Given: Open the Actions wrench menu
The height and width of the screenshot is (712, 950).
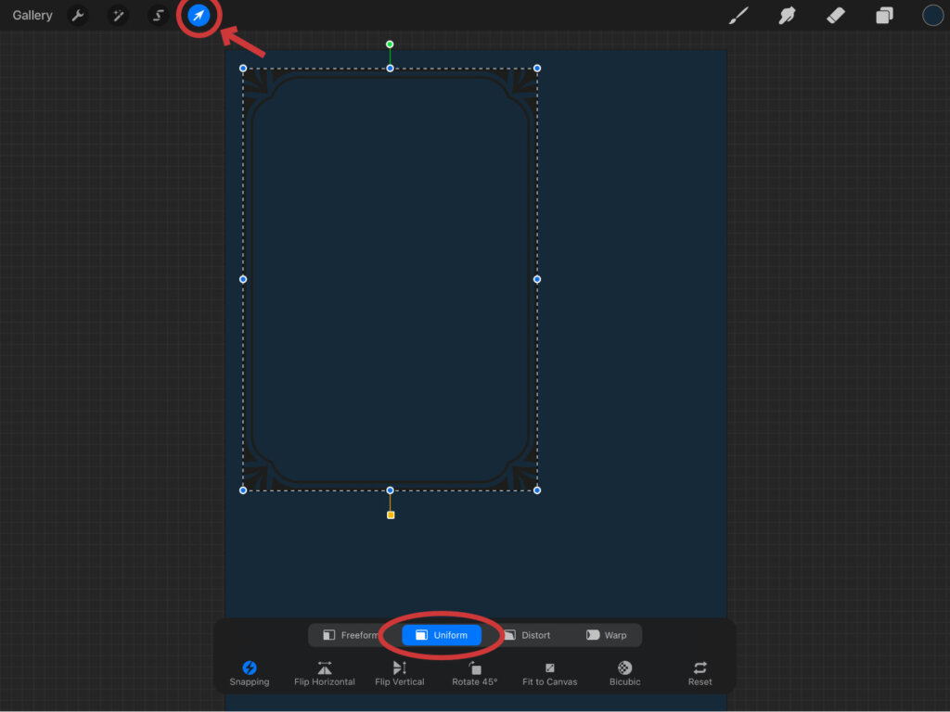Looking at the screenshot, I should pos(78,16).
